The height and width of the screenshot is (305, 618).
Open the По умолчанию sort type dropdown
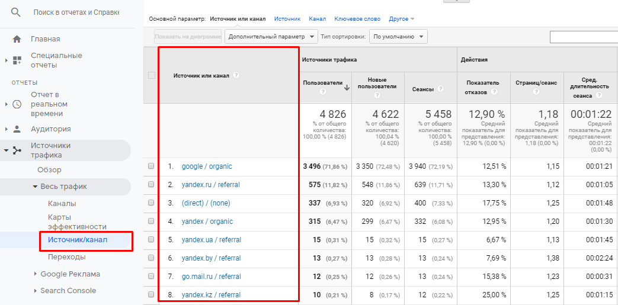click(x=398, y=37)
